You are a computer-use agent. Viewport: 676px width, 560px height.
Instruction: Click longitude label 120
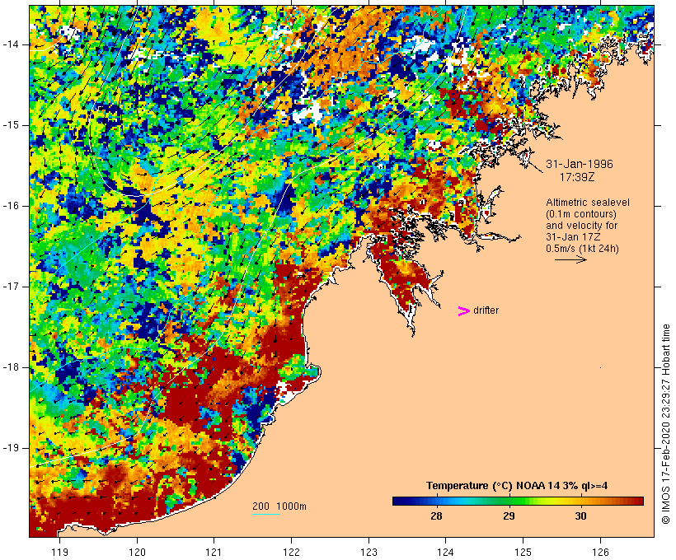[137, 552]
